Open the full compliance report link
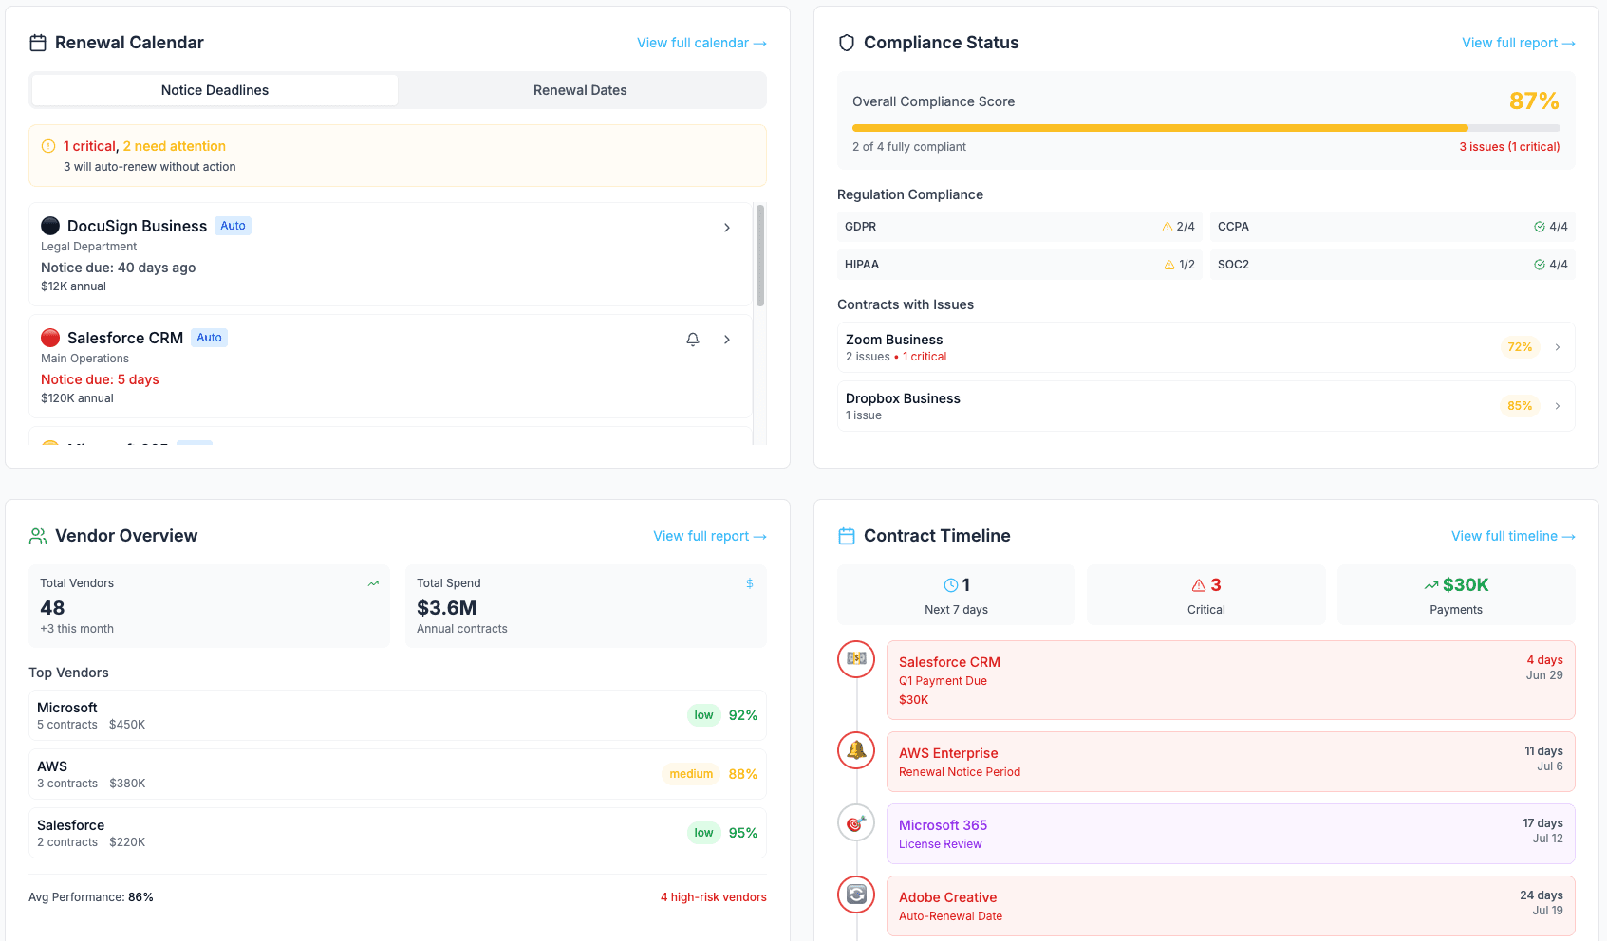 point(1518,43)
